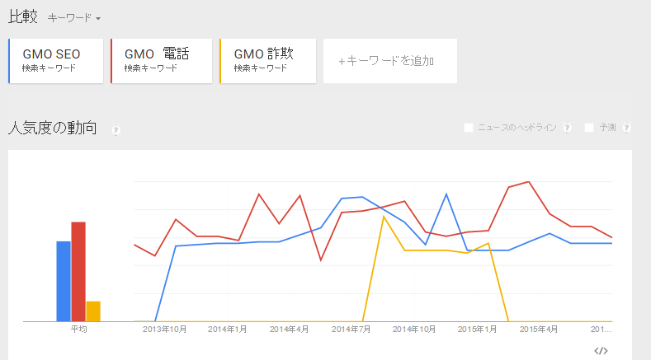Open help icon beside 予測
651x360 pixels.
[x=627, y=128]
